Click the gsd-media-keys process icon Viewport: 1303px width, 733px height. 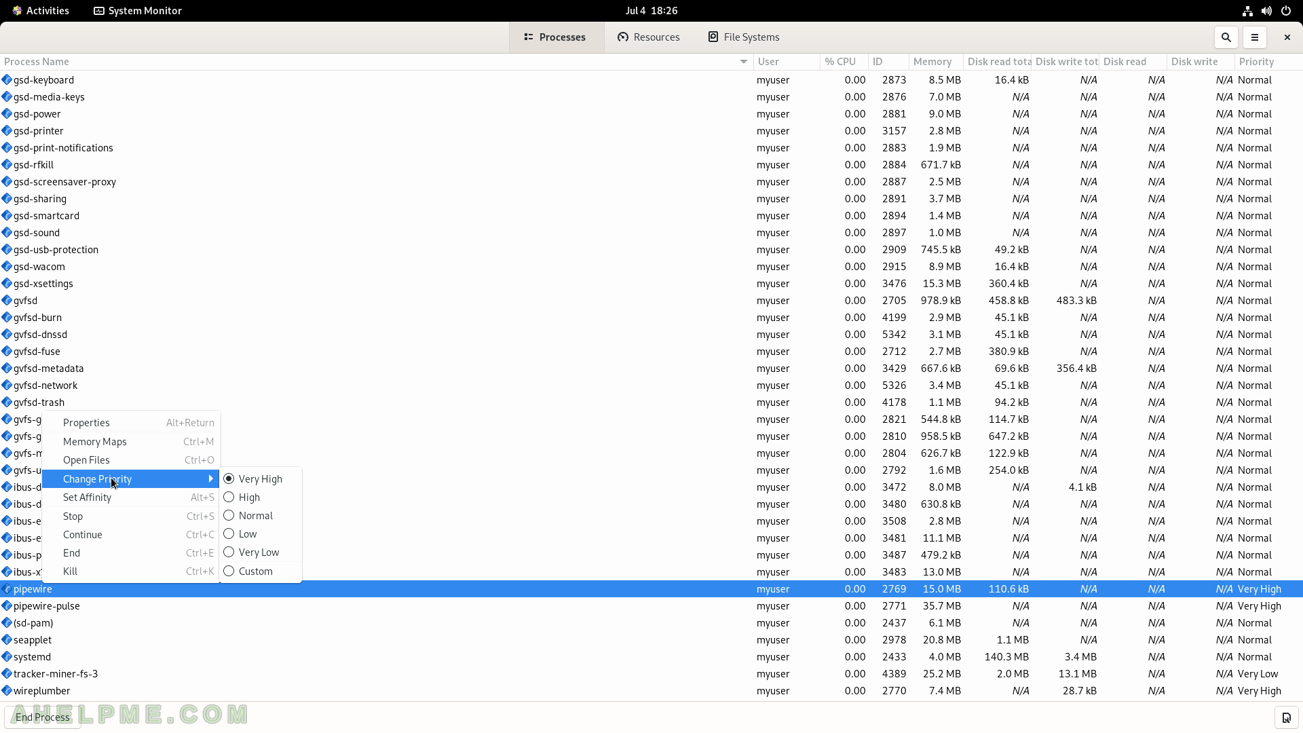[x=7, y=96]
